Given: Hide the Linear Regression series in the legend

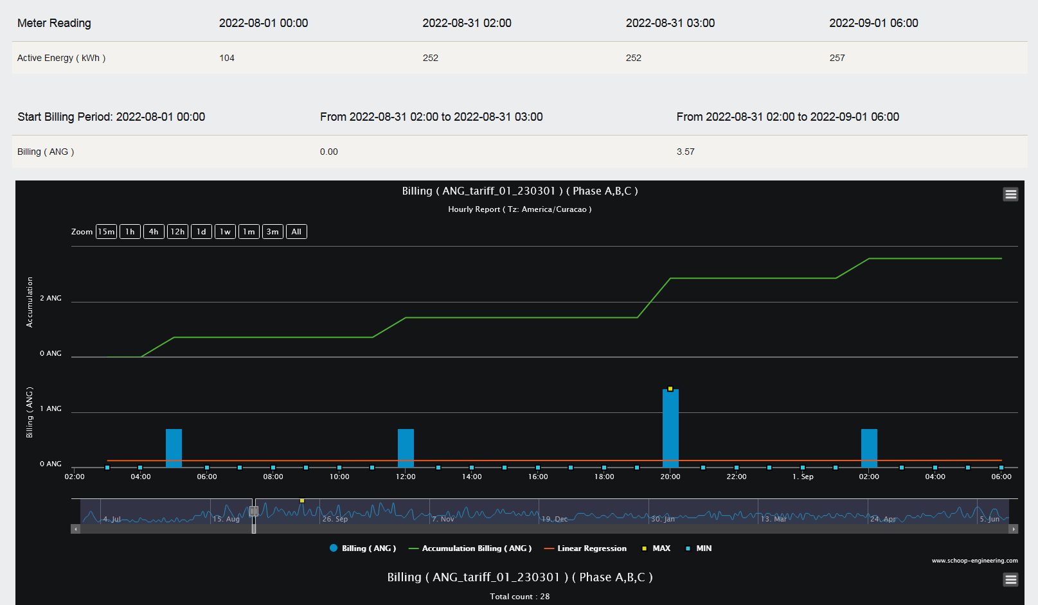Looking at the screenshot, I should point(586,548).
